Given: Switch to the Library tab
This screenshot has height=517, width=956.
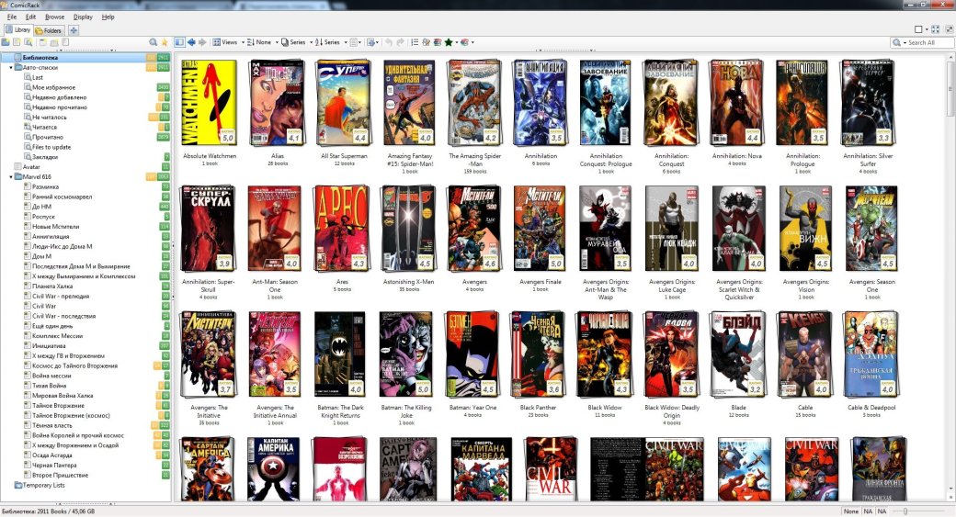Looking at the screenshot, I should click(17, 29).
